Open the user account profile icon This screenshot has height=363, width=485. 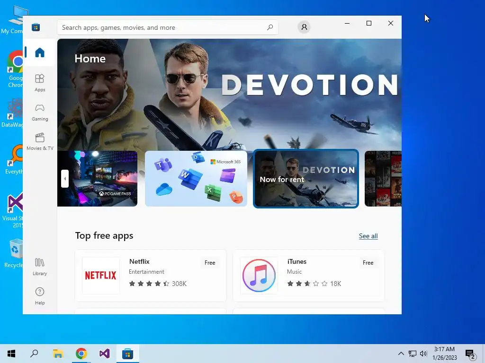[x=304, y=27]
